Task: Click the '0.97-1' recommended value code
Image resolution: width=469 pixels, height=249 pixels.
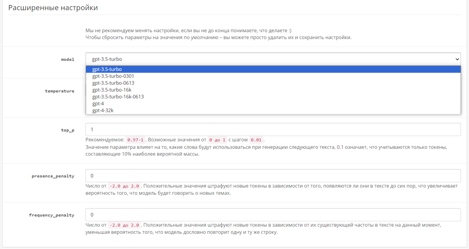Action: [x=135, y=140]
